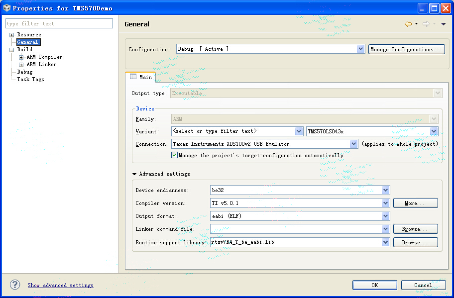Click the forward navigation arrow icon

(426, 24)
